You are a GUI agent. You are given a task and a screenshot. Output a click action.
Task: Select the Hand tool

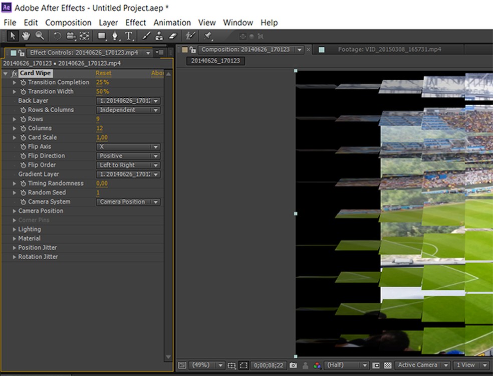click(x=26, y=36)
